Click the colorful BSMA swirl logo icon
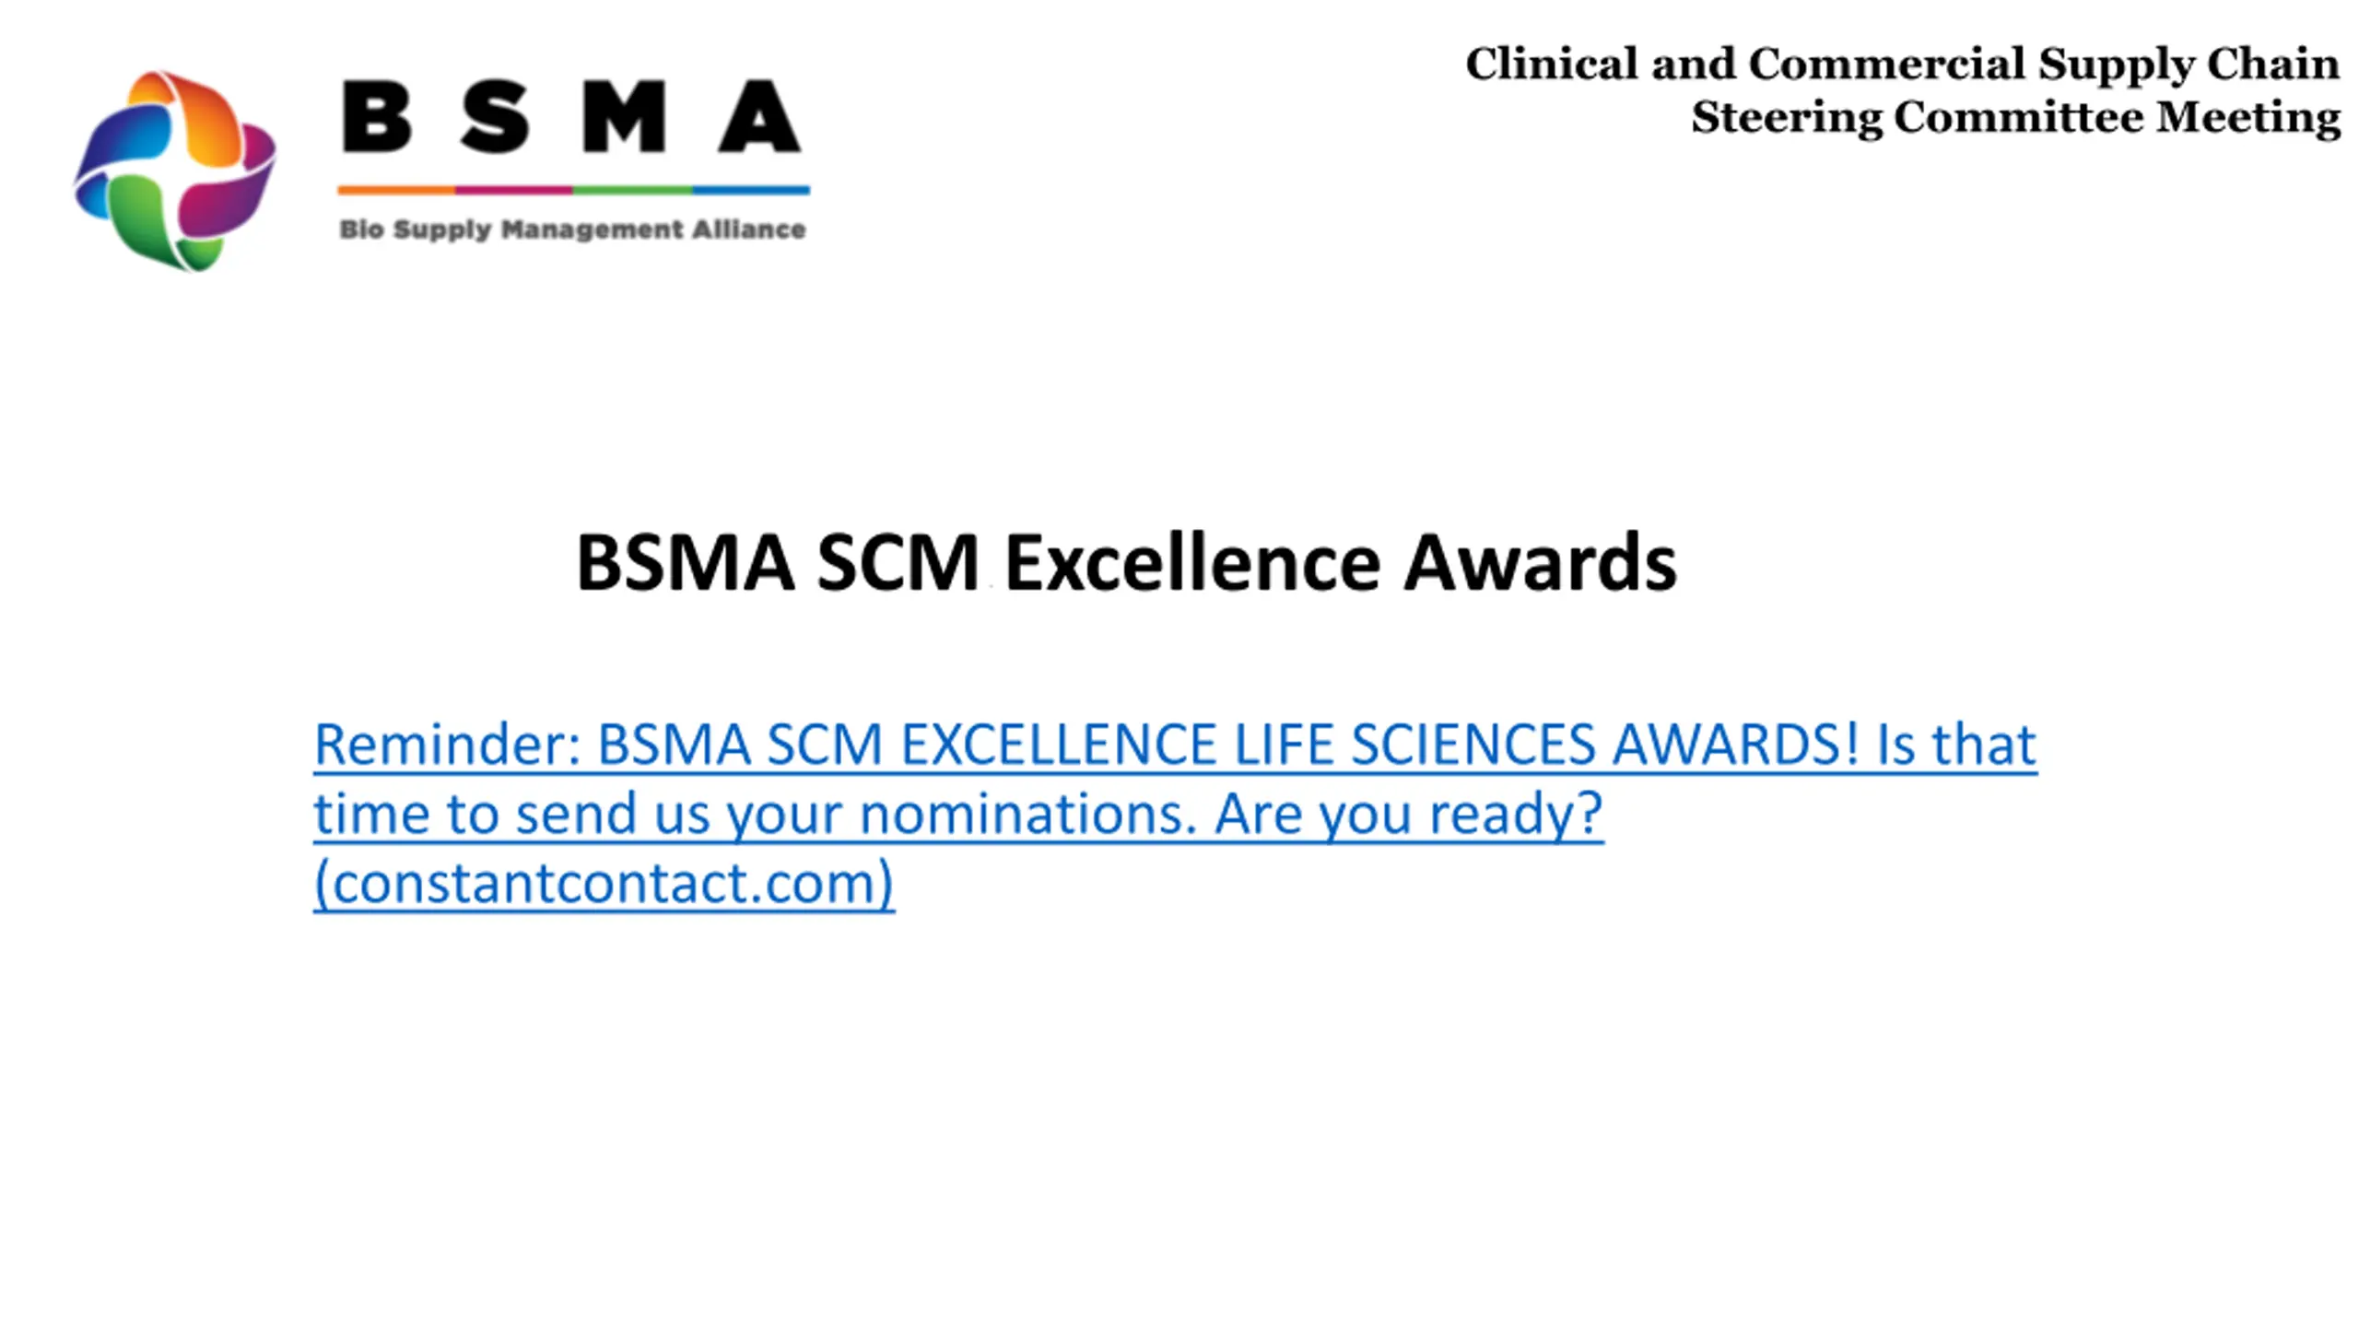Viewport: 2359px width, 1327px height. (174, 170)
